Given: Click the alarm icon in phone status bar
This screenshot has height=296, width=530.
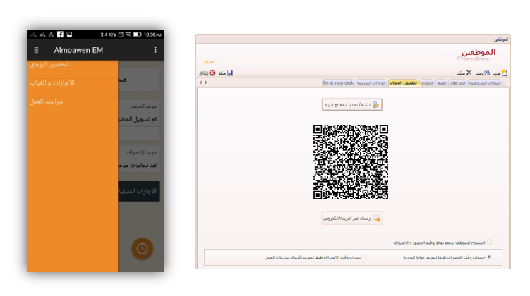Looking at the screenshot, I should (121, 35).
